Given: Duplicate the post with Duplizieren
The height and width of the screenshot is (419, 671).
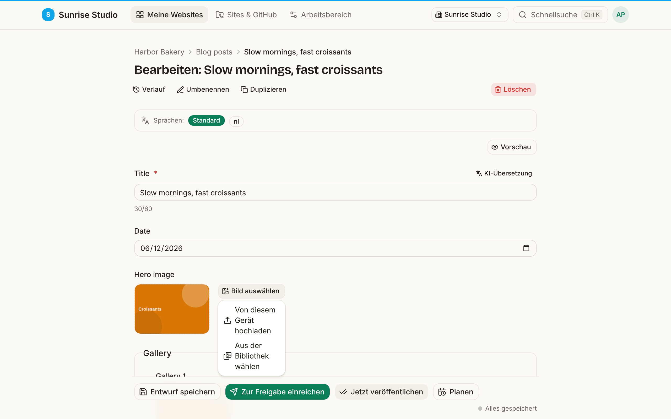Looking at the screenshot, I should coord(263,89).
